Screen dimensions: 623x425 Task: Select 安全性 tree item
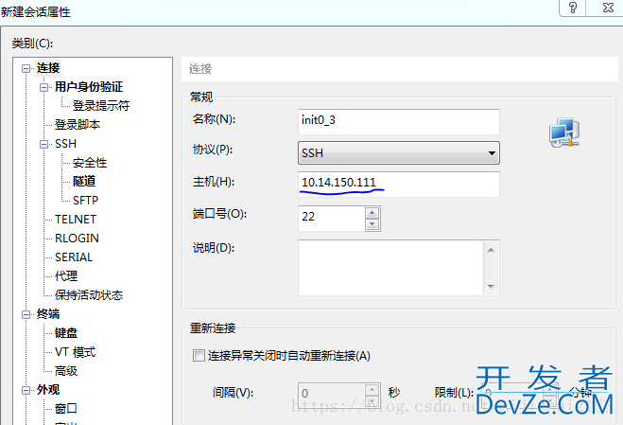click(x=90, y=163)
